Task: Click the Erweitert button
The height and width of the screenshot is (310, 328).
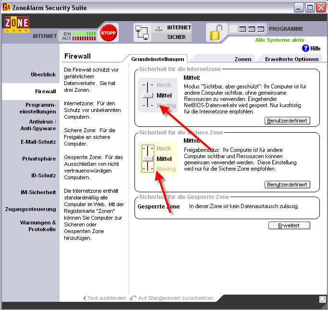Action: [x=289, y=225]
